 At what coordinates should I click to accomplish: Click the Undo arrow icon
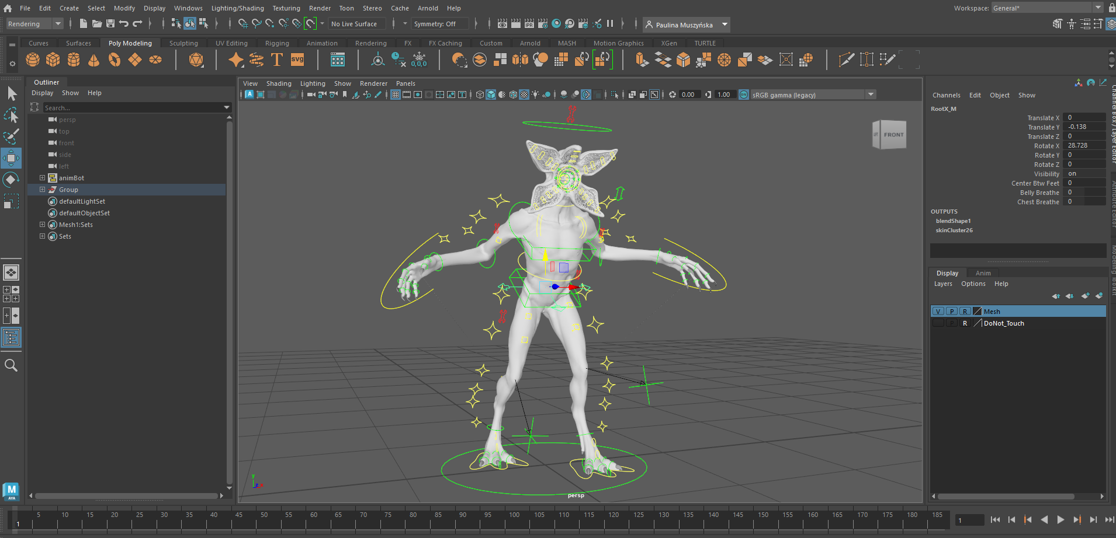(124, 24)
